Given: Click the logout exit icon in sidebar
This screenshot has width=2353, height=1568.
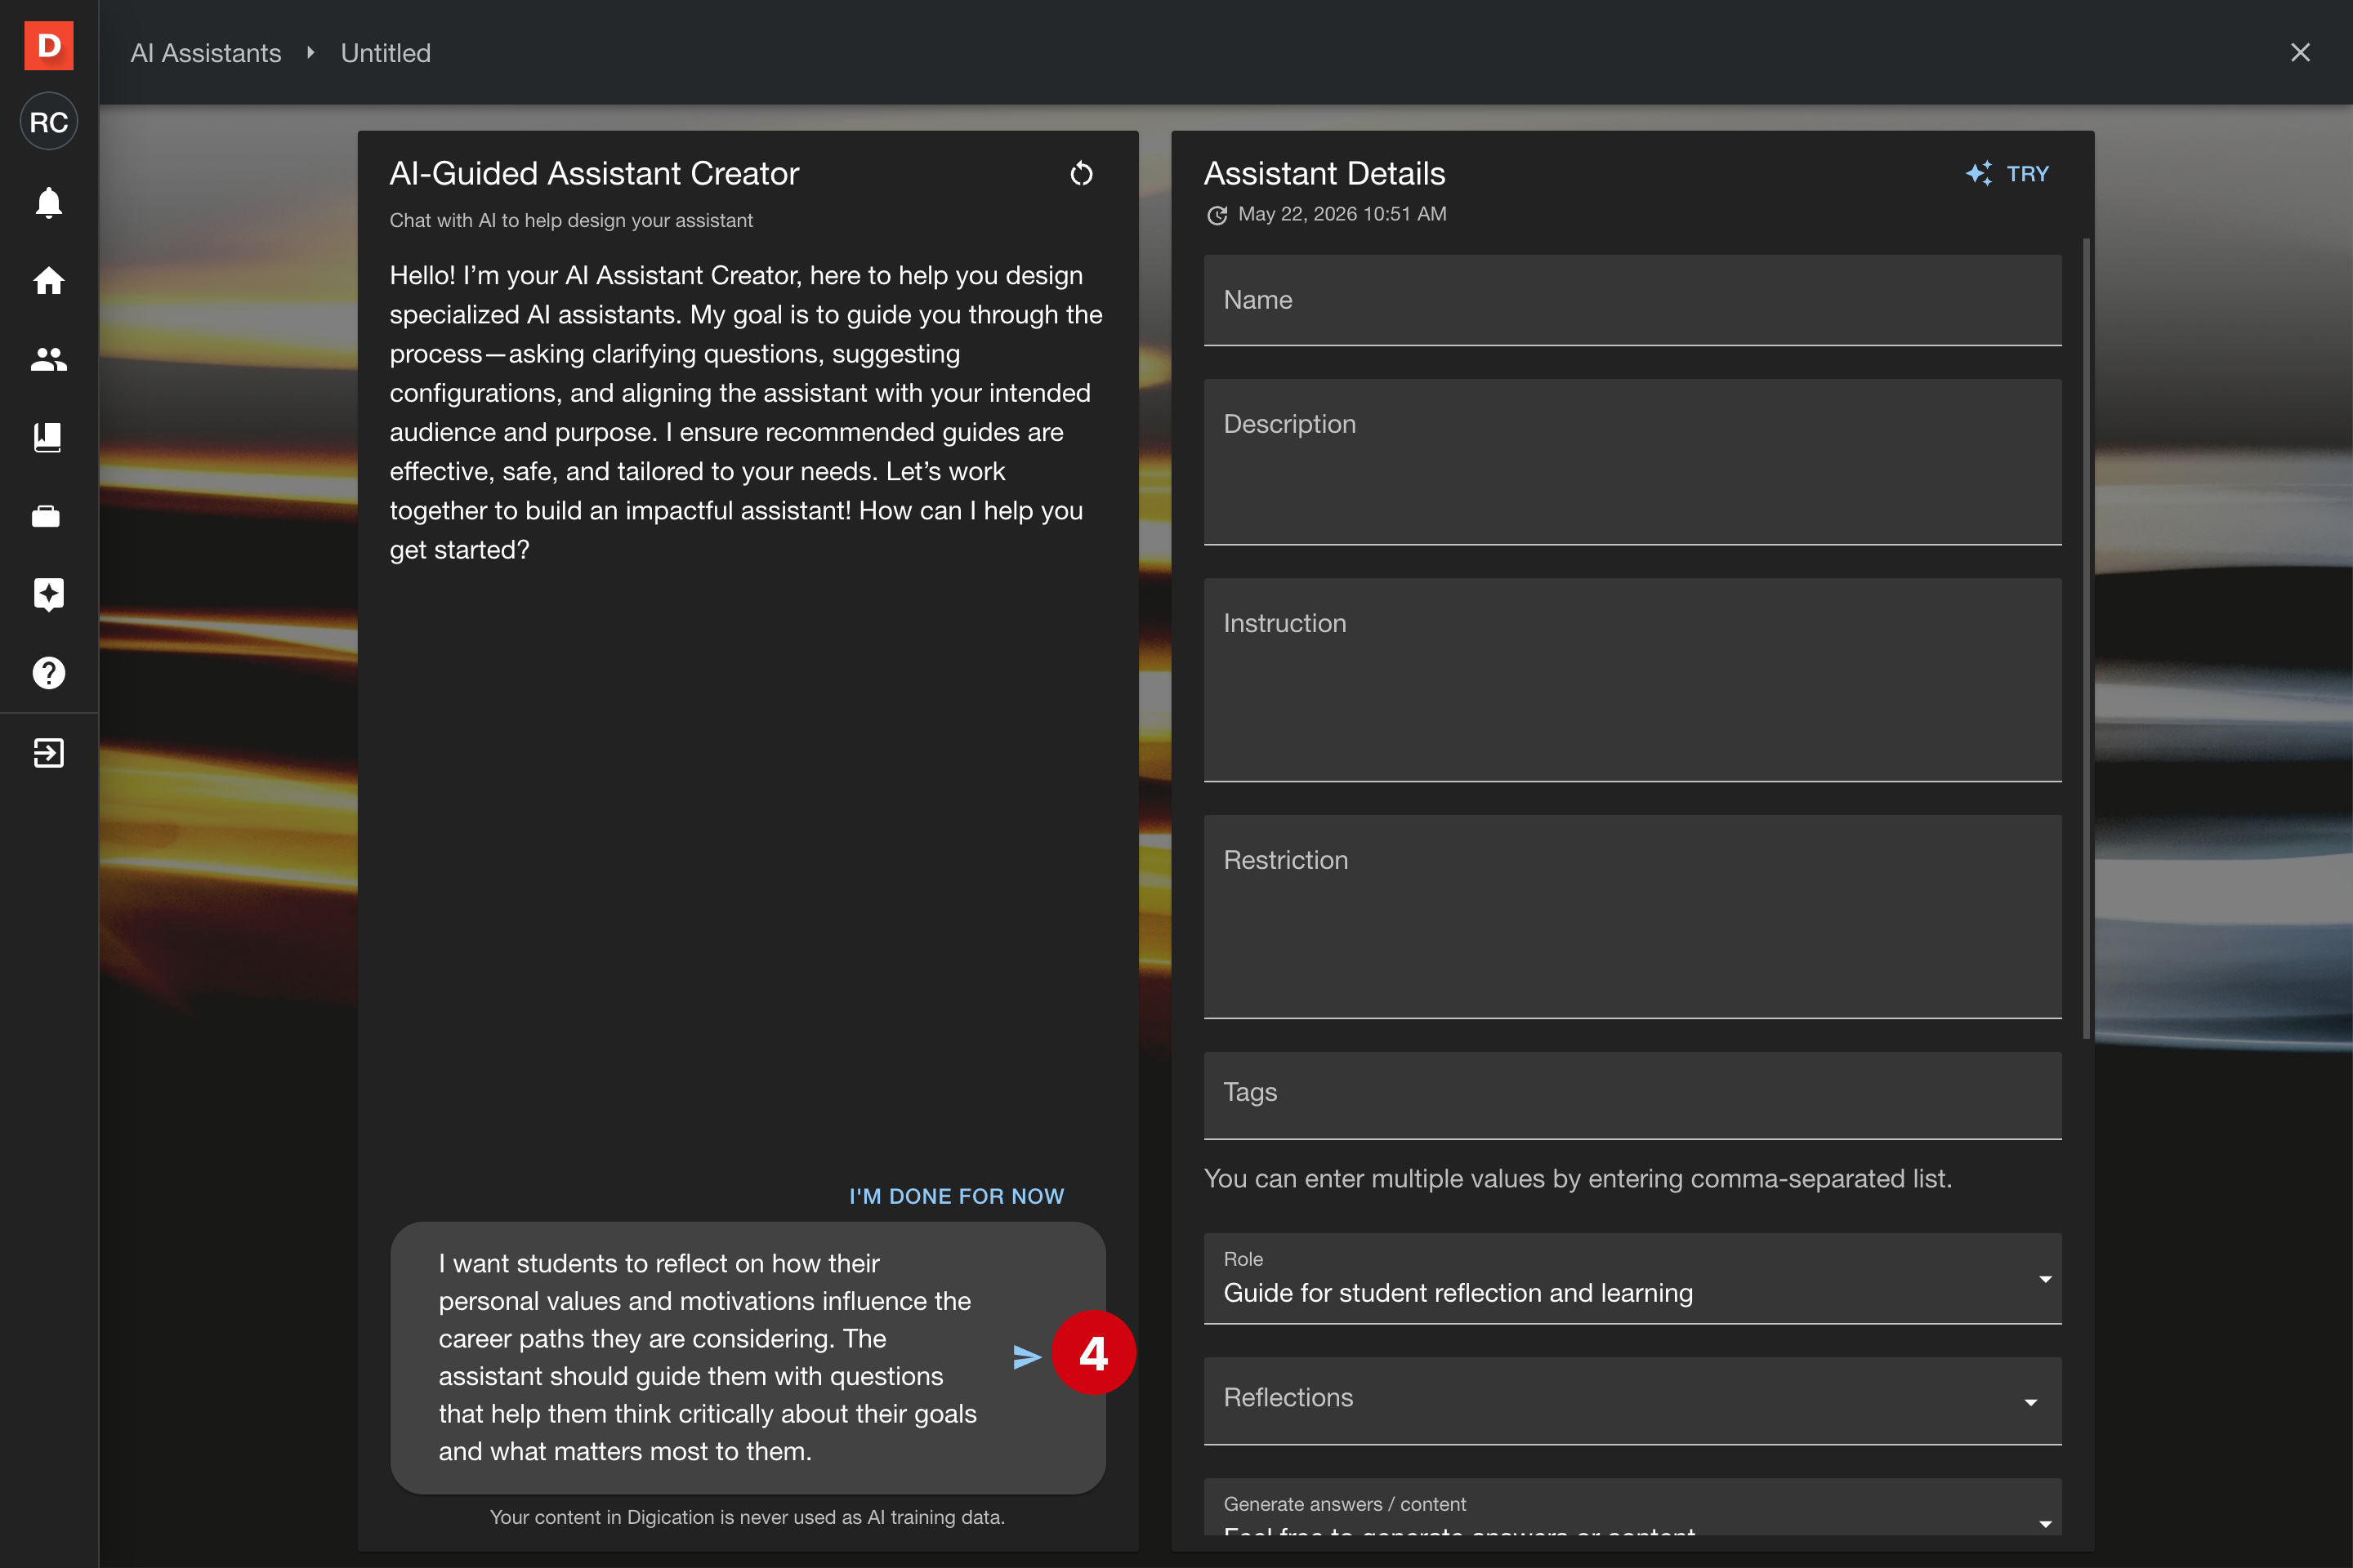Looking at the screenshot, I should pyautogui.click(x=48, y=753).
